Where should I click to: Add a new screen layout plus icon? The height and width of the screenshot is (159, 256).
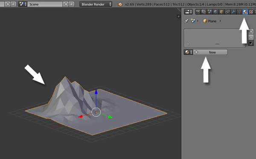[8, 4]
